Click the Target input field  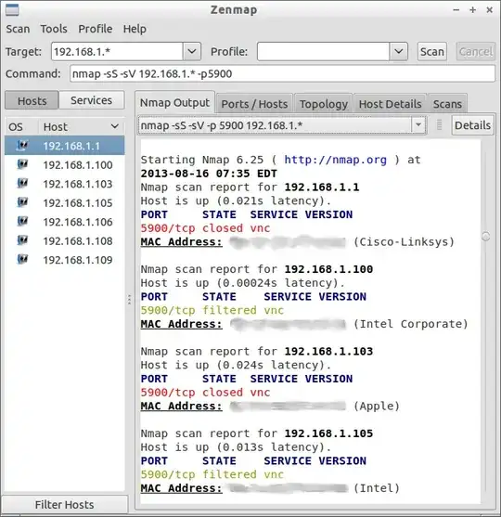pyautogui.click(x=117, y=51)
